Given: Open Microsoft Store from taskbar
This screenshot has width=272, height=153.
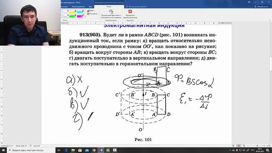Looking at the screenshot, I should point(80,150).
